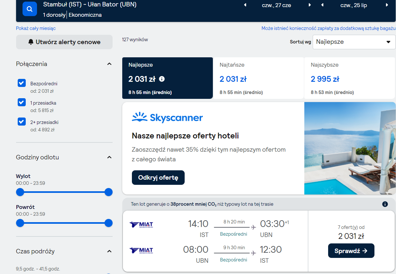Image resolution: width=396 pixels, height=274 pixels.
Task: Go to next departure date after 27 cze
Action: point(310,5)
